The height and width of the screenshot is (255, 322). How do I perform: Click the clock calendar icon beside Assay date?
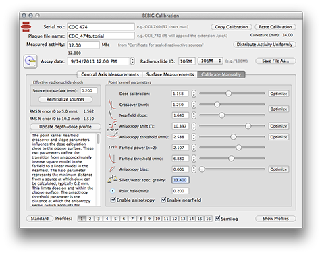30,61
